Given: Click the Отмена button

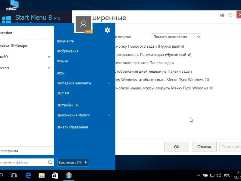Looking at the screenshot, I should 204,147.
